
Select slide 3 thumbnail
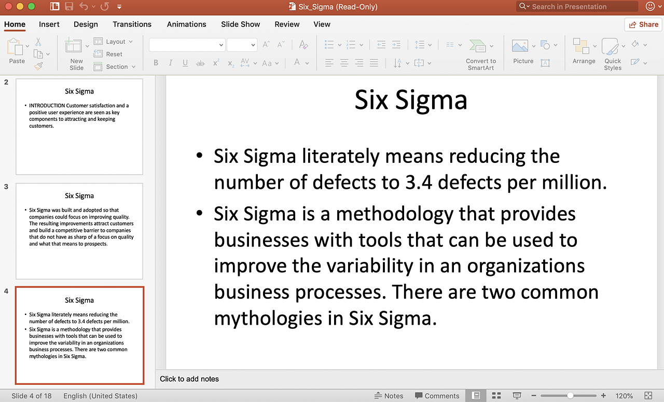click(79, 231)
